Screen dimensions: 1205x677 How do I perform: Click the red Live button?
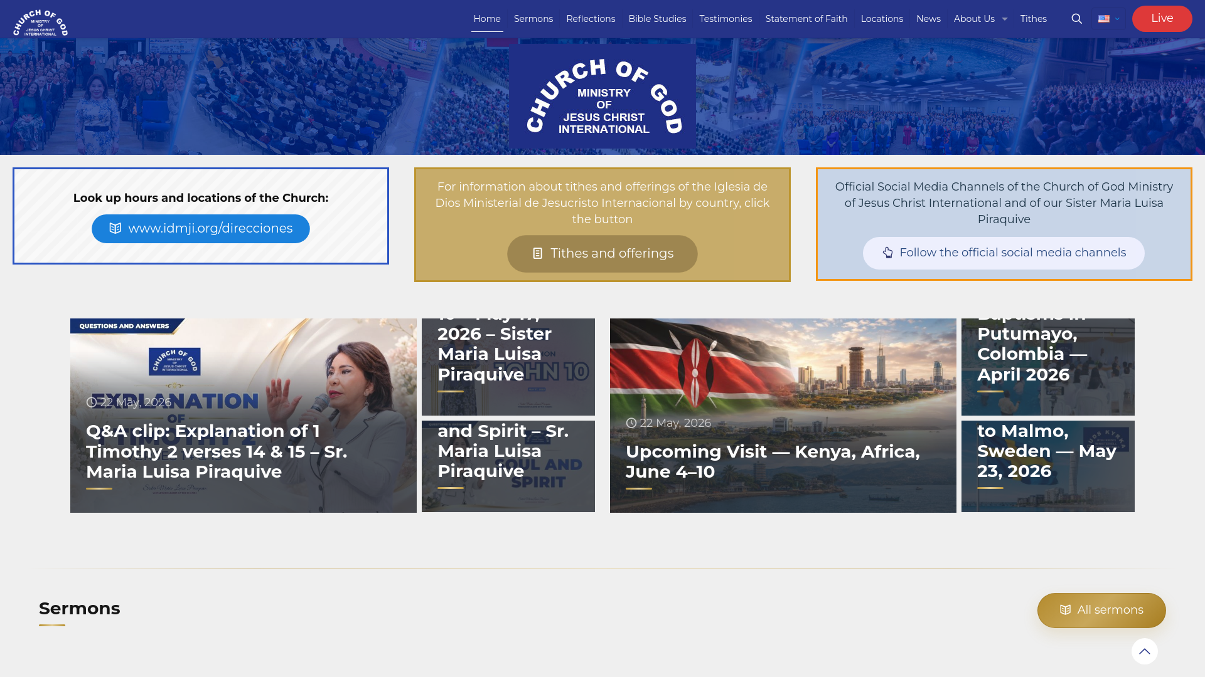pyautogui.click(x=1162, y=19)
